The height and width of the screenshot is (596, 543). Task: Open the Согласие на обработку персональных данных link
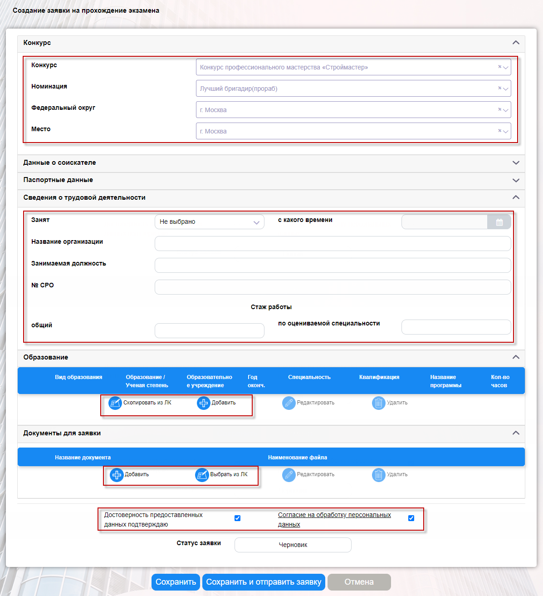click(334, 520)
